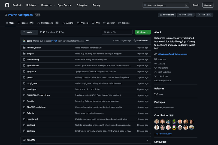Click the Sign up button
Screen dimensions: 218x145
click(208, 5)
